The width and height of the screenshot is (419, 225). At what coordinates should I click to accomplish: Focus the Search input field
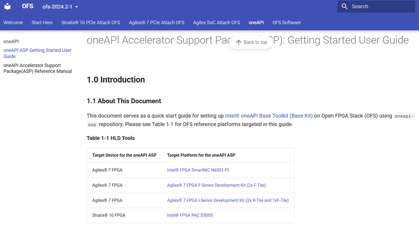(376, 6)
